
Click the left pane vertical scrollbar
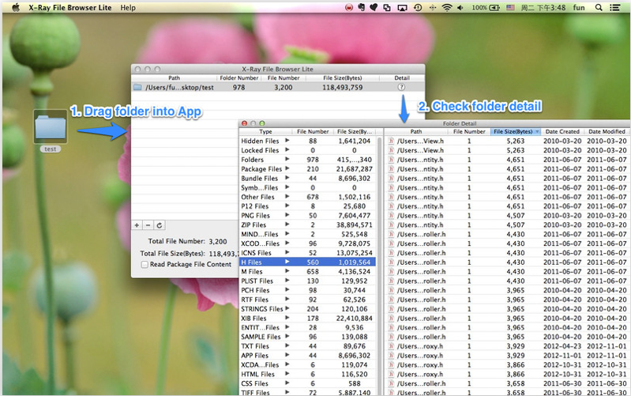pyautogui.click(x=380, y=266)
